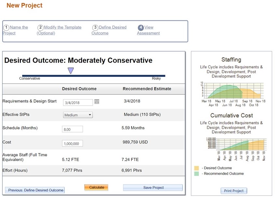Open the Effective StPts Medium dropdown
275x198 pixels.
point(78,115)
